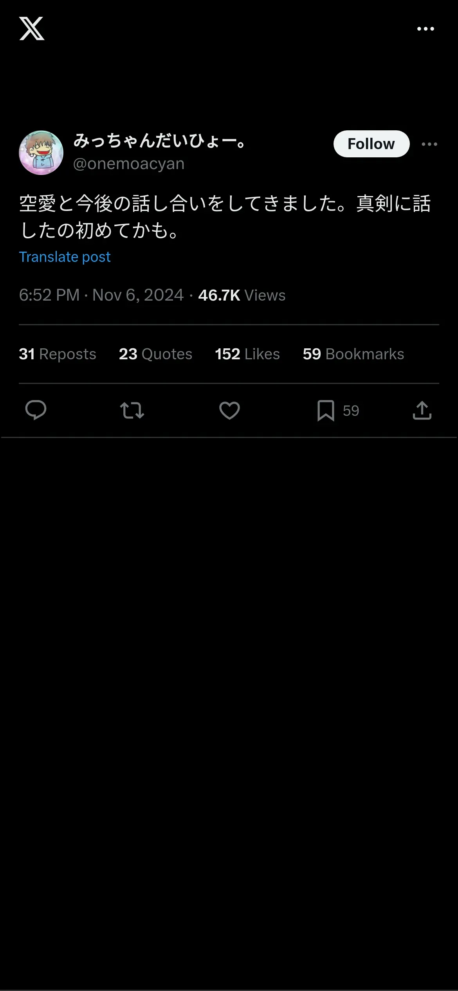Open the top-right three-dot menu
The image size is (458, 991).
[426, 29]
